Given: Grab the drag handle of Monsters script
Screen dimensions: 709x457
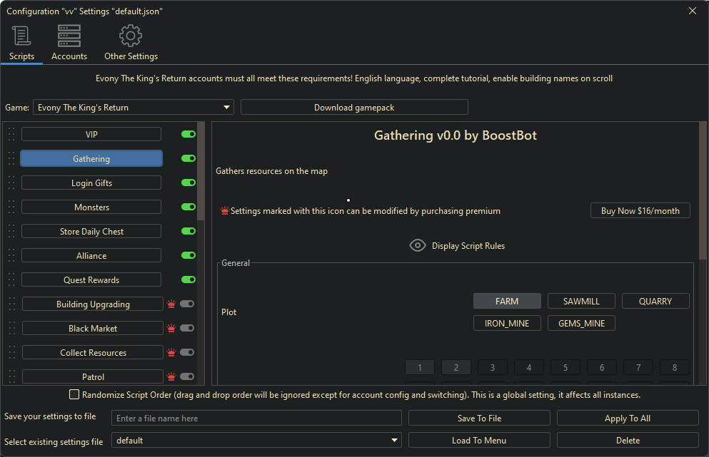Looking at the screenshot, I should tap(11, 207).
